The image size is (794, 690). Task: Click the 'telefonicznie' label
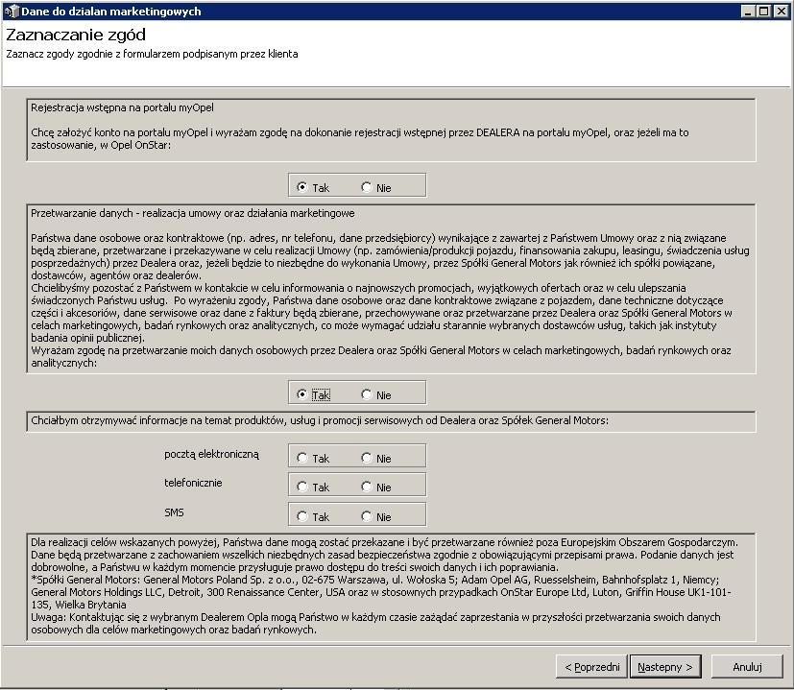193,483
